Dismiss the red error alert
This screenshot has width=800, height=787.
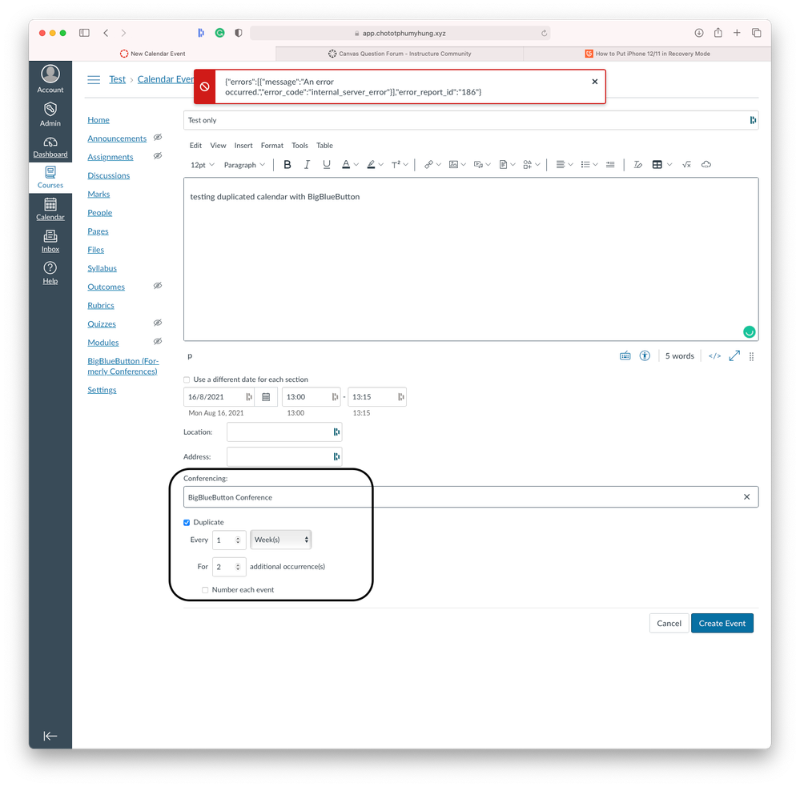pos(594,82)
